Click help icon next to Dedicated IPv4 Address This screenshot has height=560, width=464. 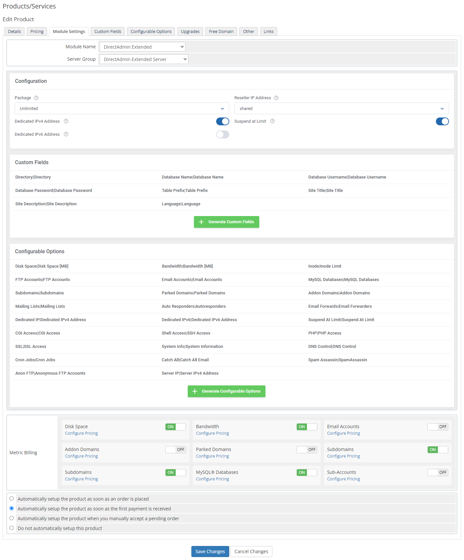(x=66, y=121)
